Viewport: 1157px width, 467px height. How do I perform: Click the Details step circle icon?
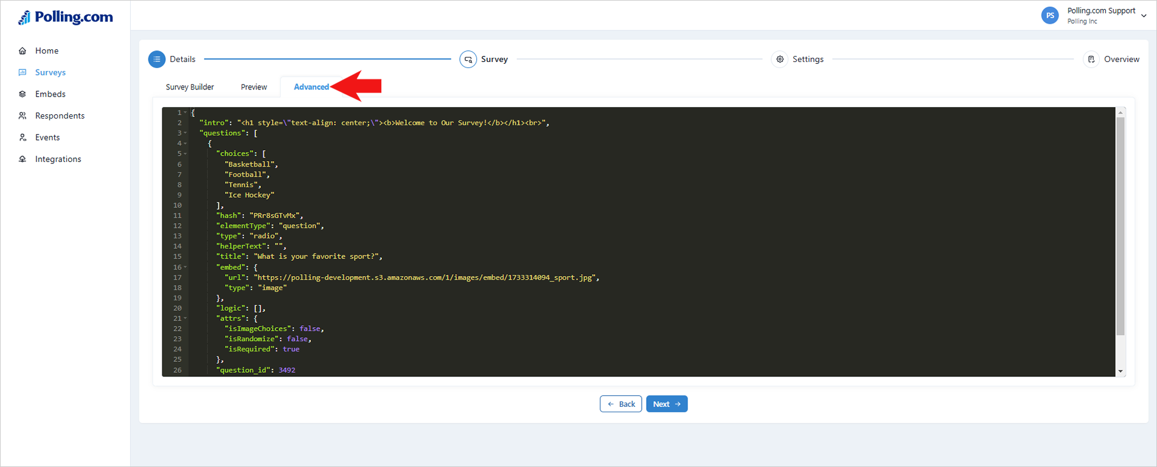[157, 59]
